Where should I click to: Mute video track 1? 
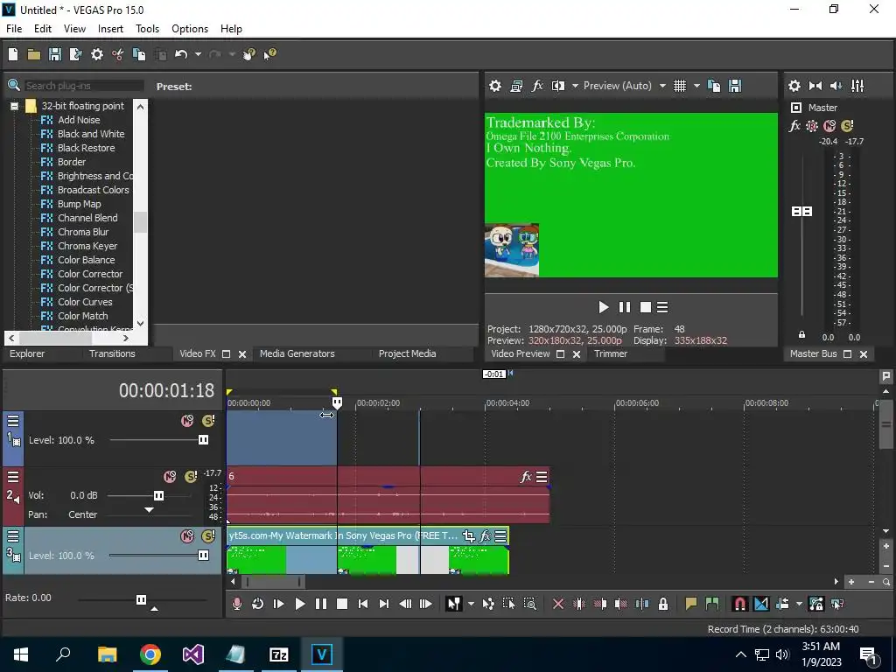coord(187,421)
